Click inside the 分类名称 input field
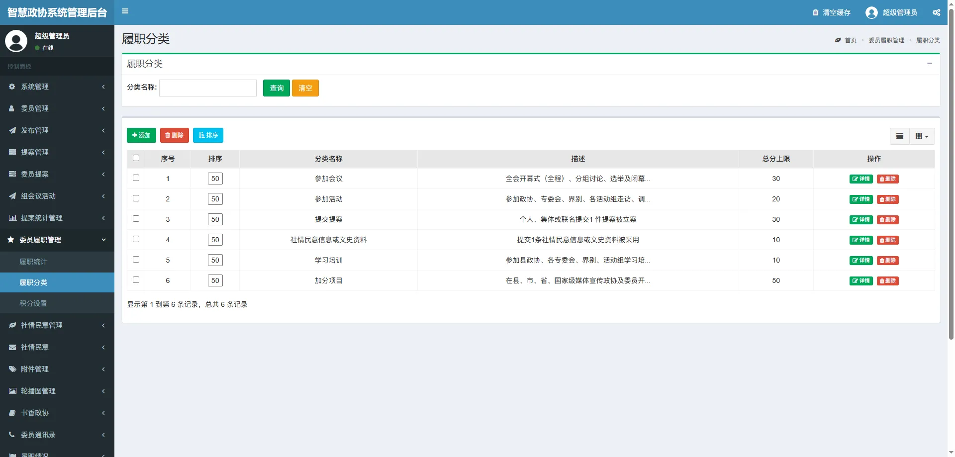 coord(208,88)
